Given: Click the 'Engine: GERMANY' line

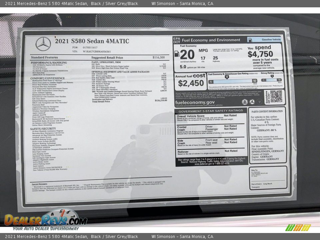Looking at the screenshot, I should 262,157.
